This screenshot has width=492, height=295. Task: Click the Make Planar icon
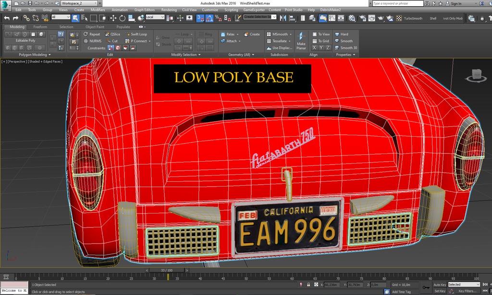(x=301, y=37)
